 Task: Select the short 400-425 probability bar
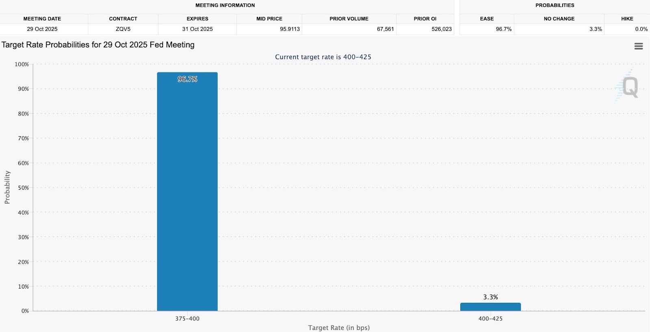click(490, 307)
